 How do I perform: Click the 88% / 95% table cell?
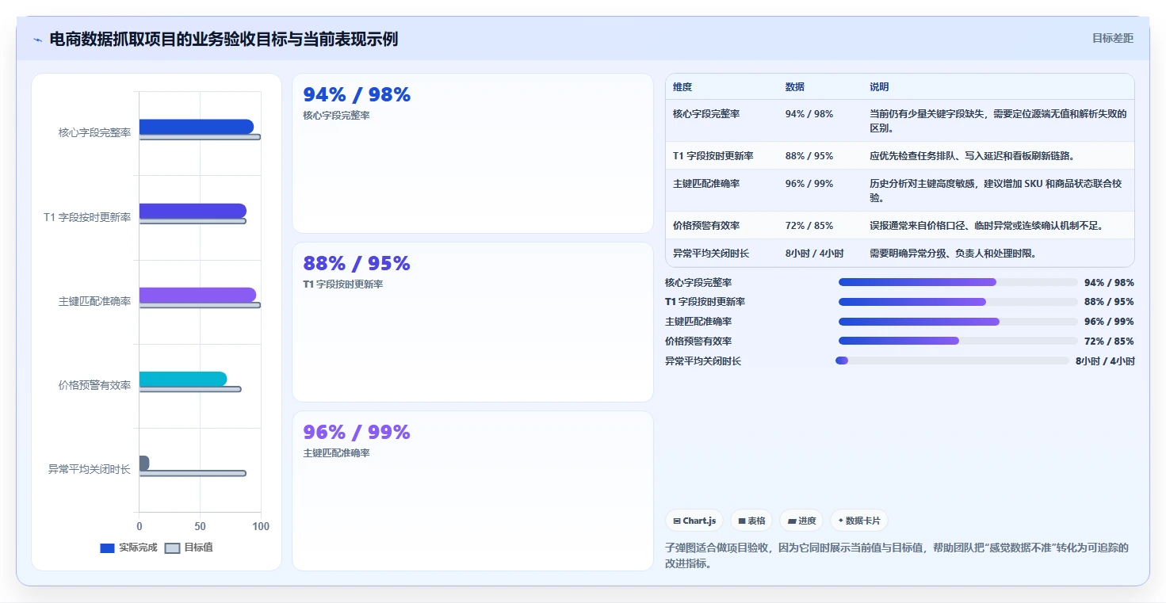pos(809,156)
